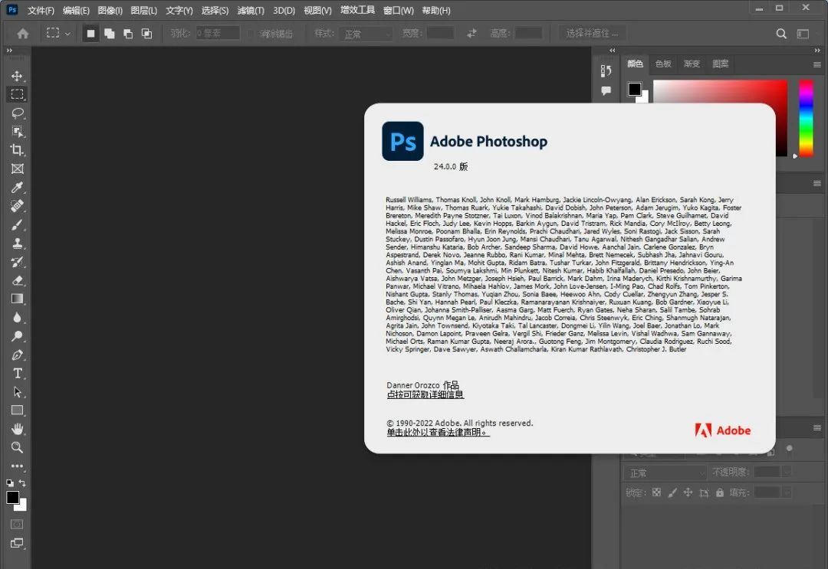Open the 点按可获取详细信息 link
The height and width of the screenshot is (569, 828).
pos(425,394)
